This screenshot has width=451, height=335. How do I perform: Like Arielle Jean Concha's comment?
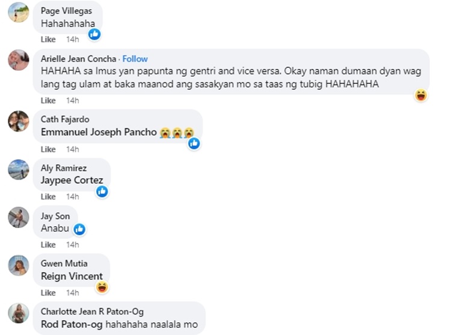pos(48,100)
